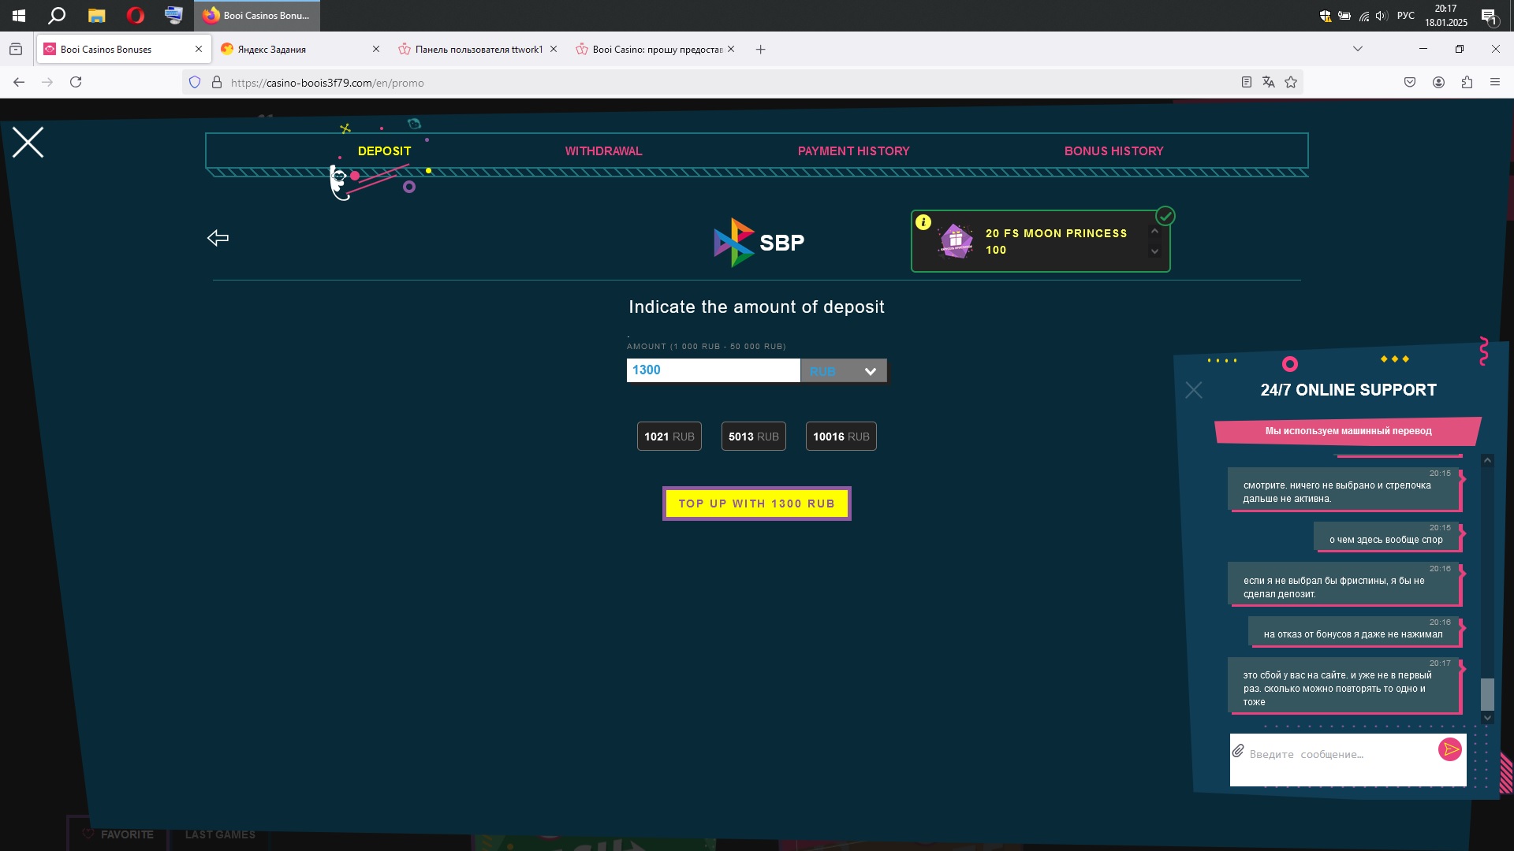The width and height of the screenshot is (1514, 851).
Task: Go back to payment methods with the arrow
Action: pos(218,238)
